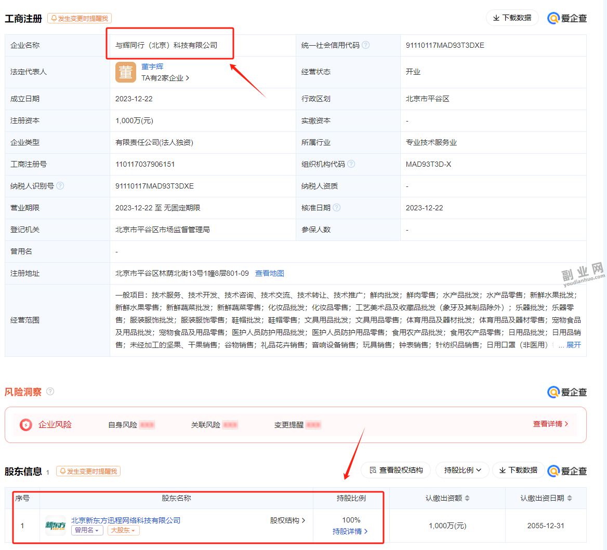This screenshot has width=607, height=550.
Task: Enable 发生变更时提醒我 beside 股东信息
Action: pos(88,471)
